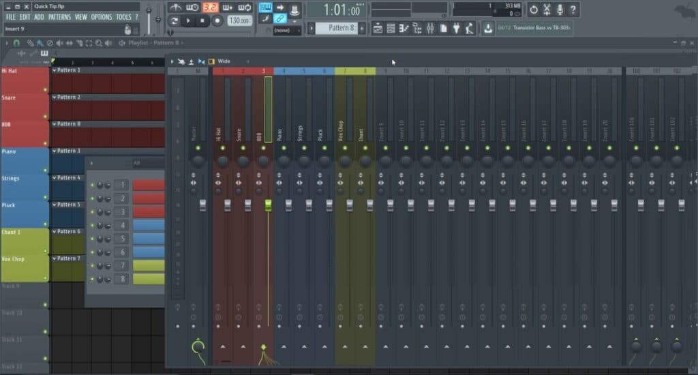Open the Pattern 7 clip menu arrow
This screenshot has width=698, height=375.
click(x=55, y=258)
